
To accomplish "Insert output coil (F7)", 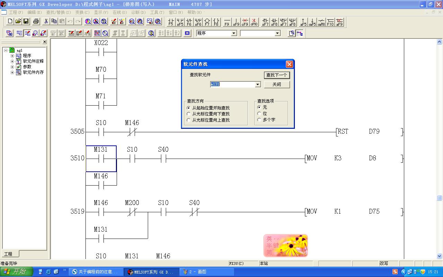I will click(x=207, y=22).
